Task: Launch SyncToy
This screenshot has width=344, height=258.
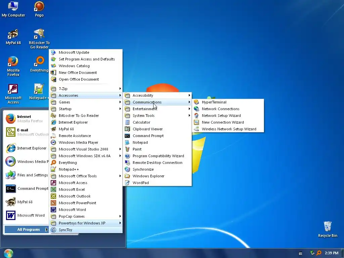Action: point(86,230)
